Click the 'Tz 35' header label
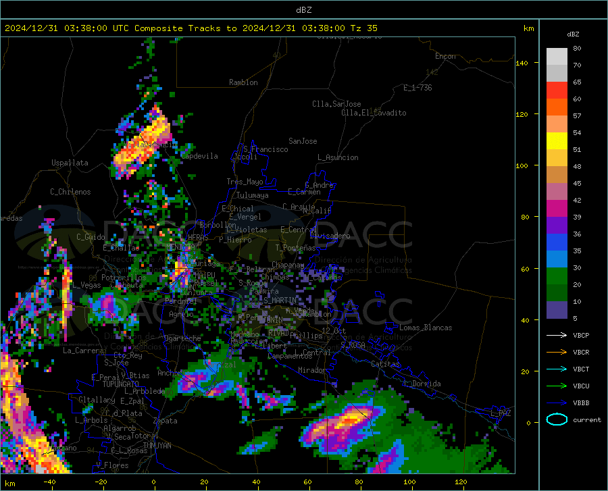Viewport: 608px width, 491px height. point(363,28)
